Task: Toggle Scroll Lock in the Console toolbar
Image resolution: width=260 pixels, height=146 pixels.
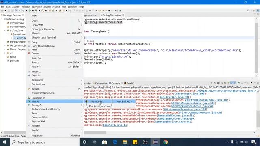Action: click(225, 82)
